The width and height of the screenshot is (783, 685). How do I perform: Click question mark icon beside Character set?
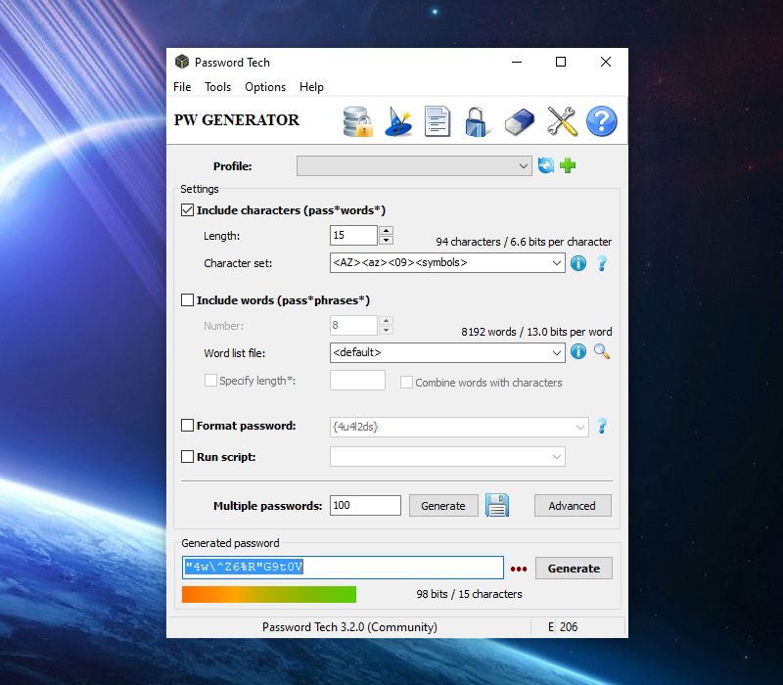point(602,263)
